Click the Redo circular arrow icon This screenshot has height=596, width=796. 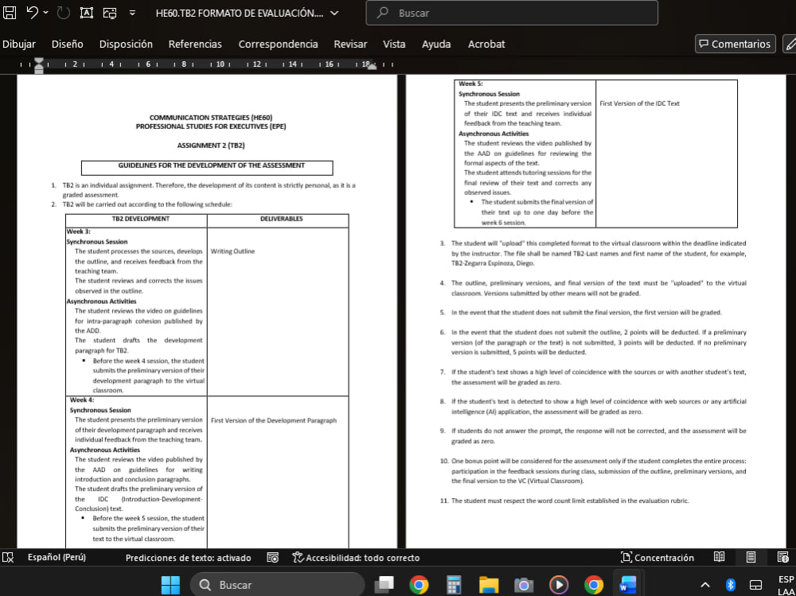[64, 13]
